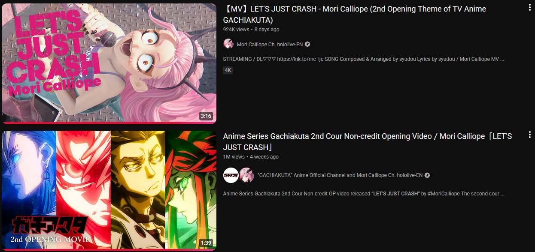The image size is (535, 252).
Task: Click the 1:39 duration badge on thumbnail
Action: (206, 243)
